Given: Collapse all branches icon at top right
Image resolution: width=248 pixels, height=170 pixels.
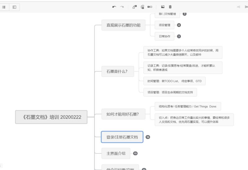Looking at the screenshot, I should (239, 7).
